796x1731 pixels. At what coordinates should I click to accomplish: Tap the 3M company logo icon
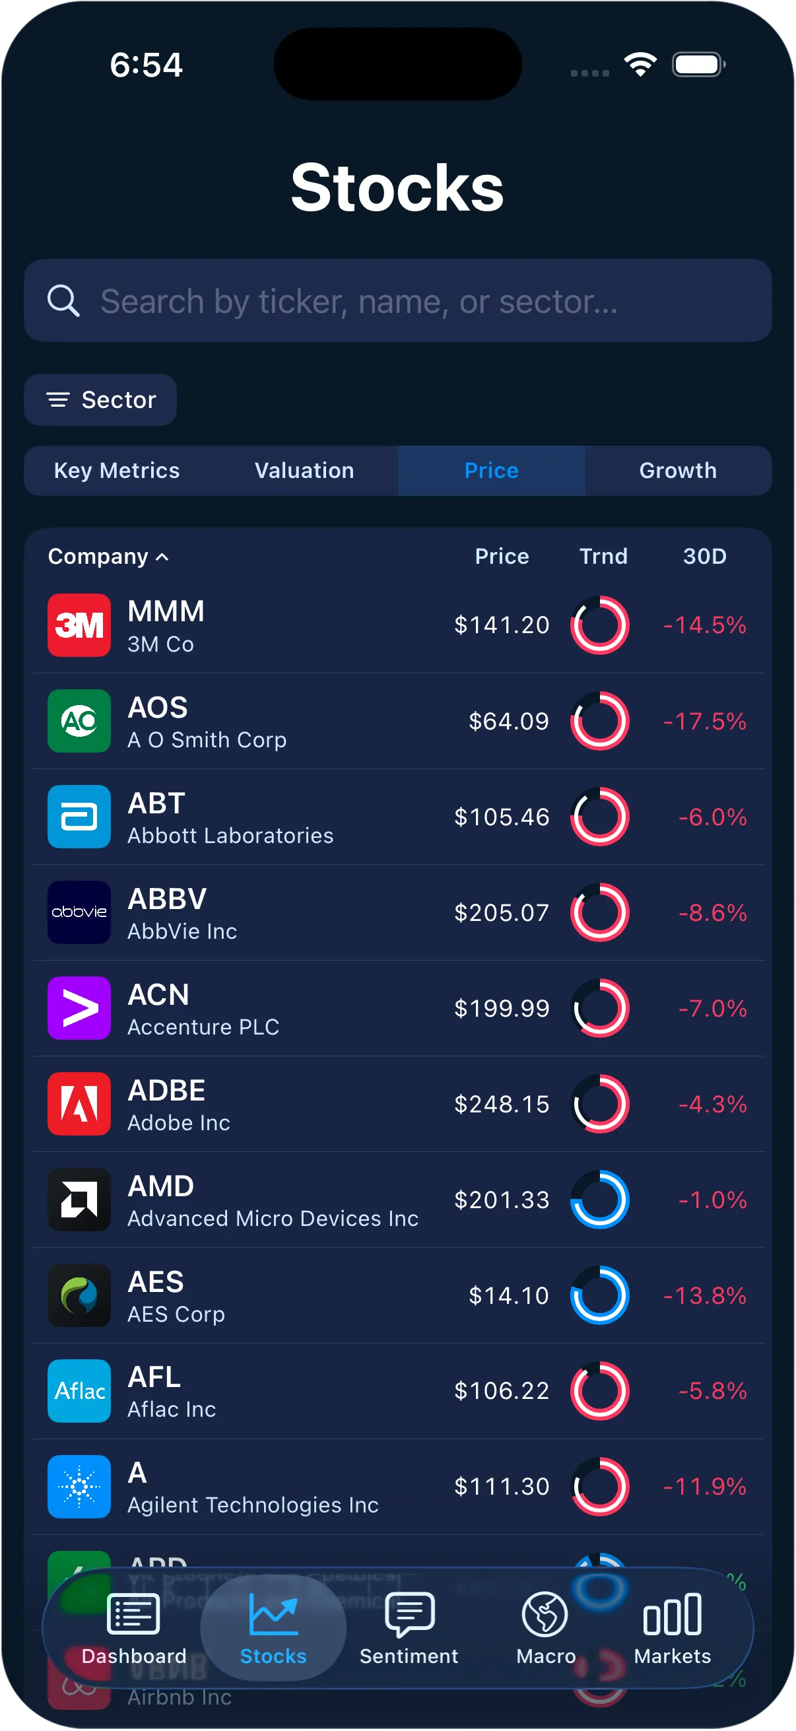click(x=79, y=625)
